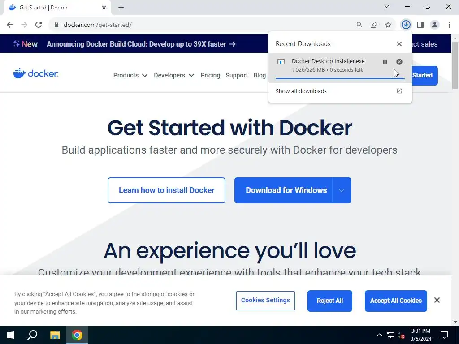459x344 pixels.
Task: Close the Get Started | Docker tab
Action: (104, 8)
